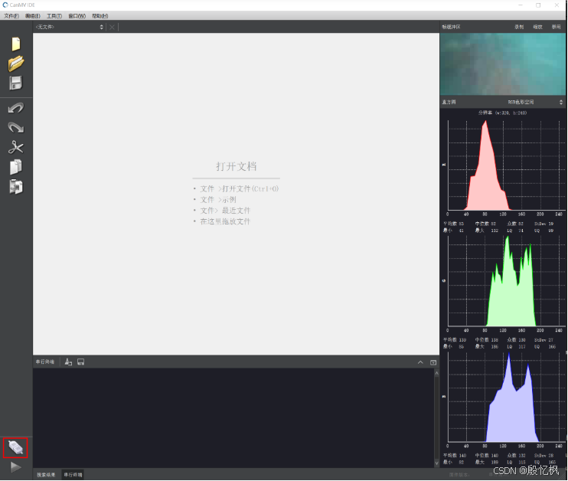Screen dimensions: 568x481
Task: Click the 打开文档 heading in the editor
Action: pyautogui.click(x=237, y=166)
